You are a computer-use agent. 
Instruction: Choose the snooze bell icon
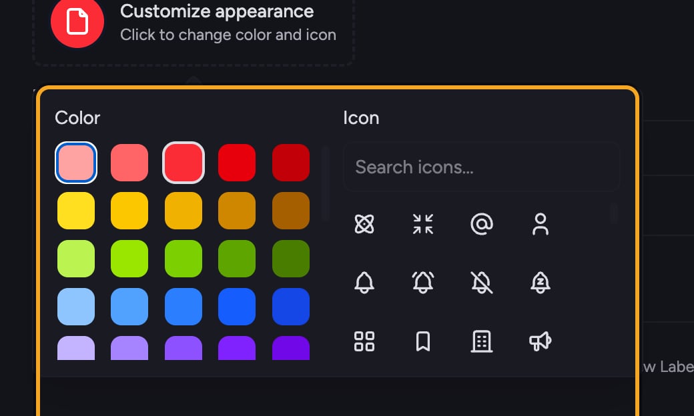point(541,283)
